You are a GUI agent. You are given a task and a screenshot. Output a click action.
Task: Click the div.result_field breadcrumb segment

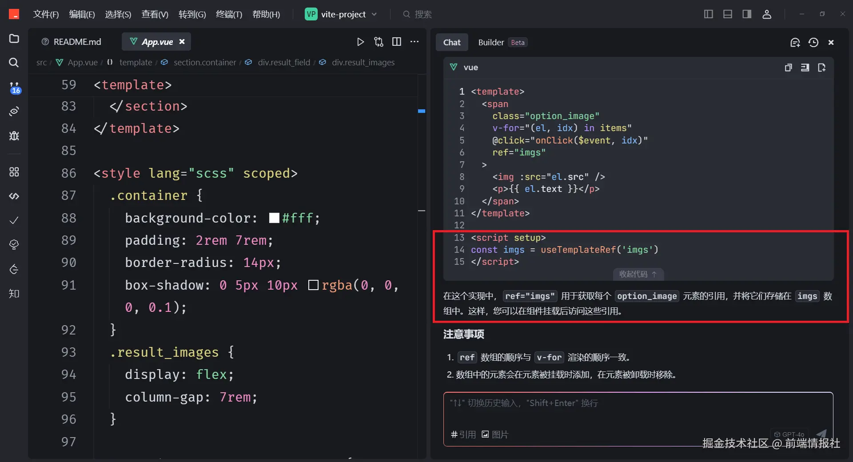pyautogui.click(x=278, y=63)
